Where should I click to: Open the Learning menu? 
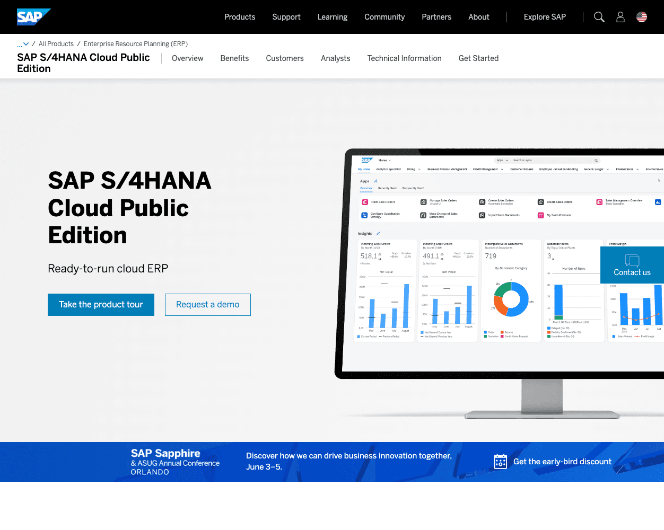(333, 17)
